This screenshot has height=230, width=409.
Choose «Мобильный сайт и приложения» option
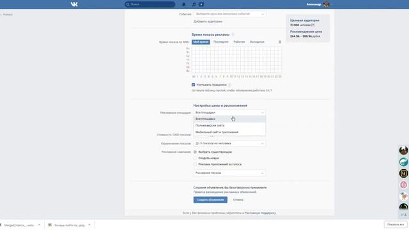229,132
